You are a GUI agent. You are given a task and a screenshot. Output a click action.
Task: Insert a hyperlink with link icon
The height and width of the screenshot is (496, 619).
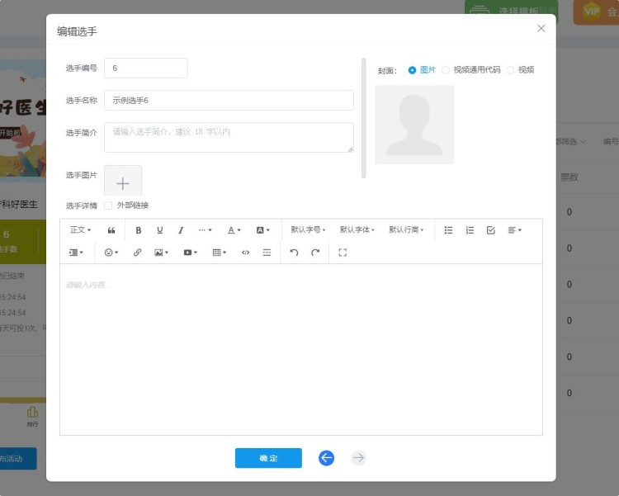137,253
